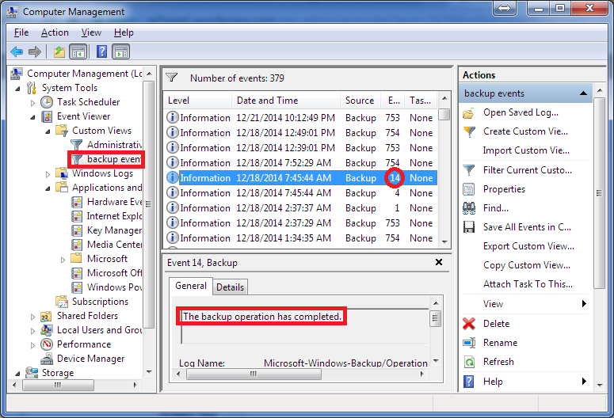Expand the Task Scheduler tree node
Image resolution: width=614 pixels, height=418 pixels.
[x=32, y=103]
